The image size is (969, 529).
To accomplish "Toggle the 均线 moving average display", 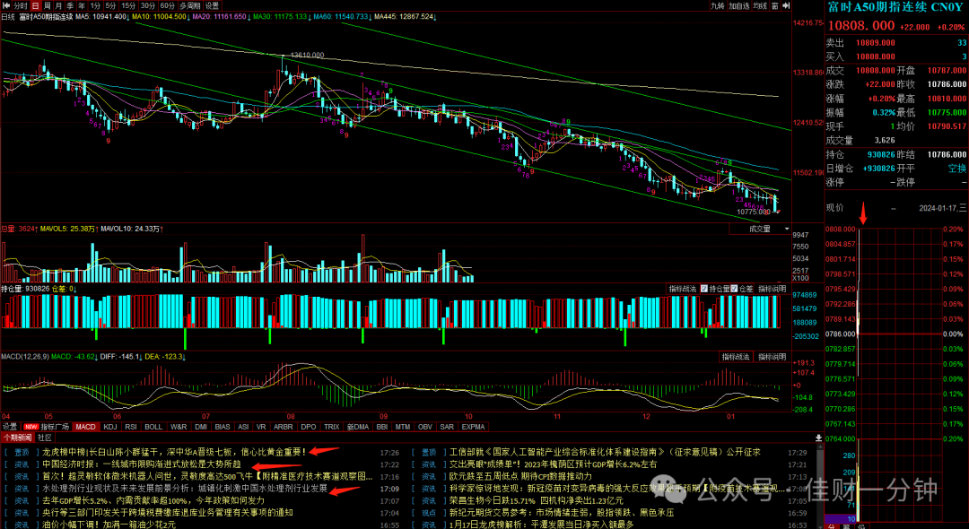I will click(760, 5).
